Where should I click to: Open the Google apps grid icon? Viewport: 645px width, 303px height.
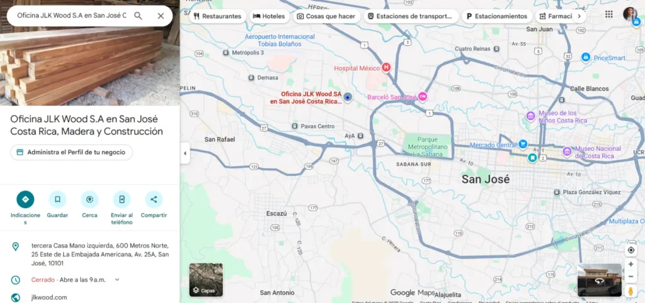click(608, 14)
